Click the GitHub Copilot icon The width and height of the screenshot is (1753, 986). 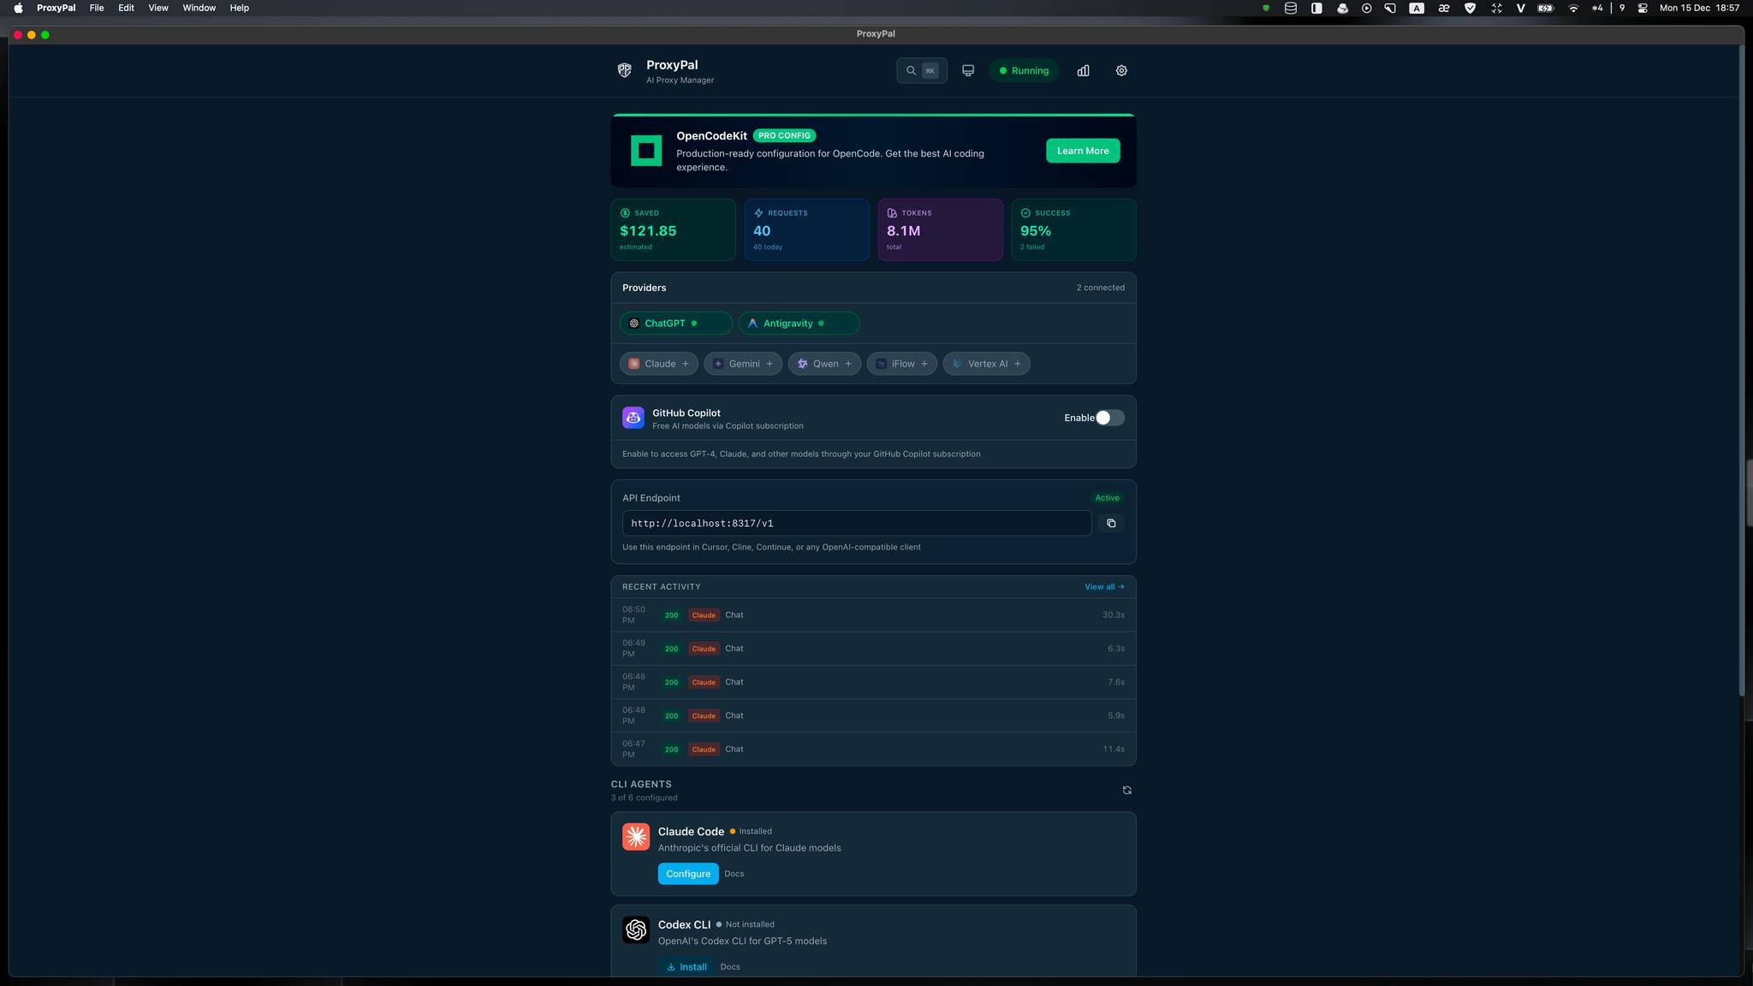(633, 418)
